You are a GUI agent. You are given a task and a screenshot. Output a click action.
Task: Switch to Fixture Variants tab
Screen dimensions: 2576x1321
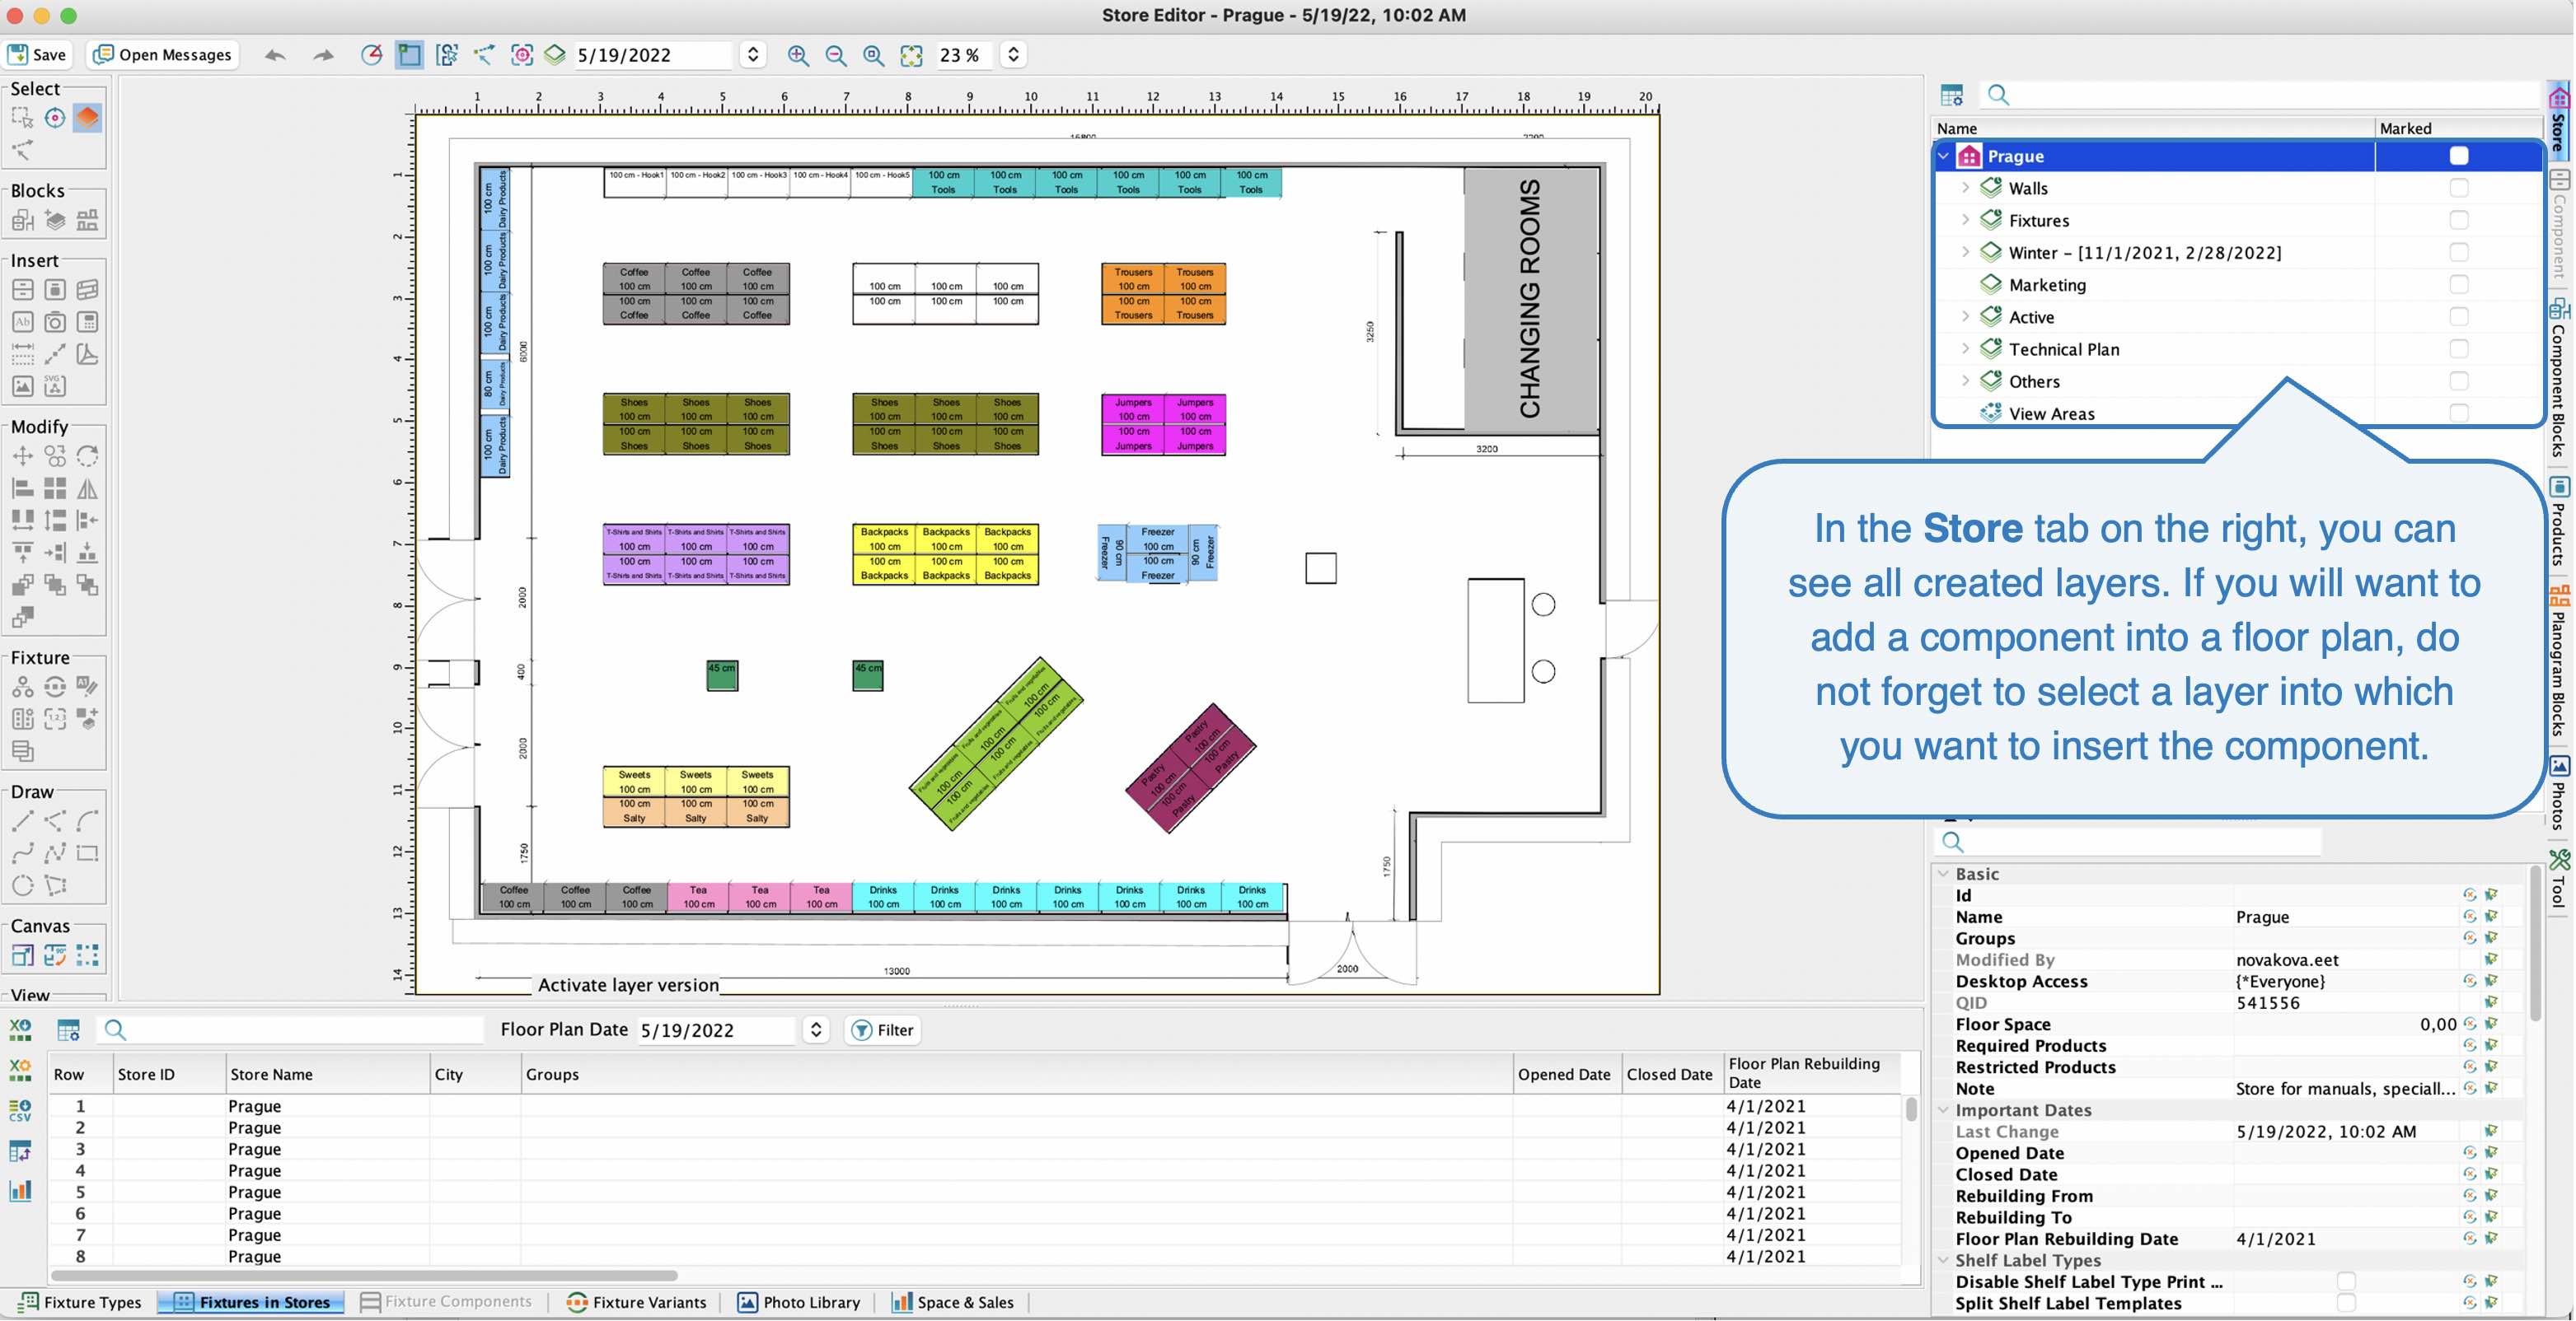coord(636,1302)
